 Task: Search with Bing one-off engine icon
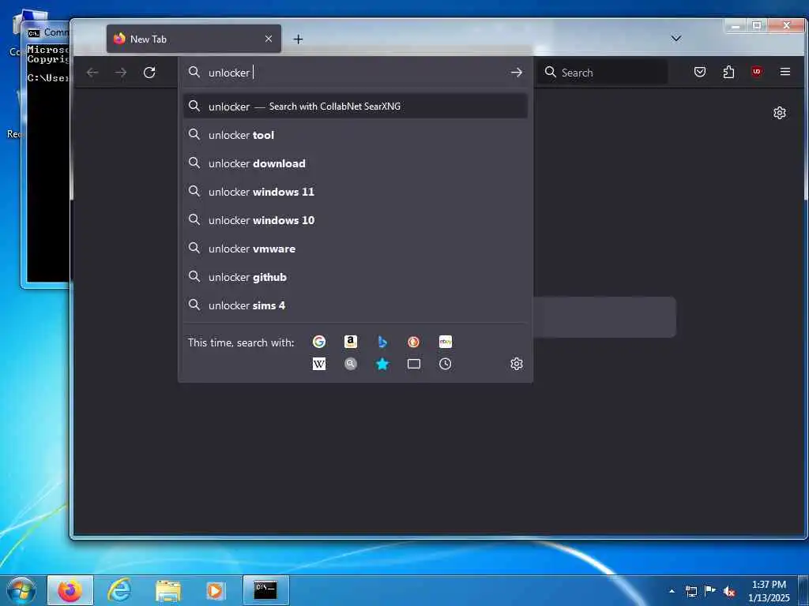[x=382, y=342]
